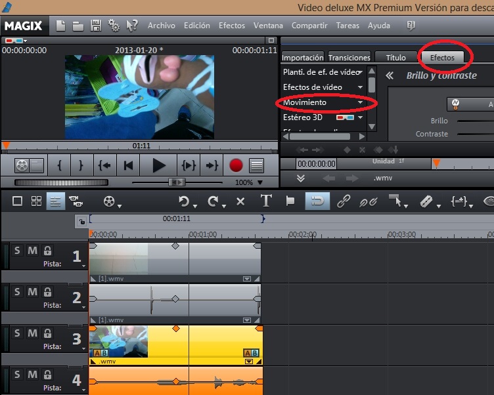Open movie overview list icon
Screen dimensions: 494x395
[x=256, y=165]
